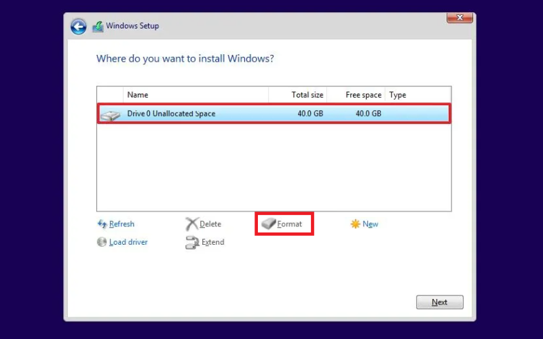Image resolution: width=543 pixels, height=339 pixels.
Task: Click the Extend link text
Action: pos(213,242)
